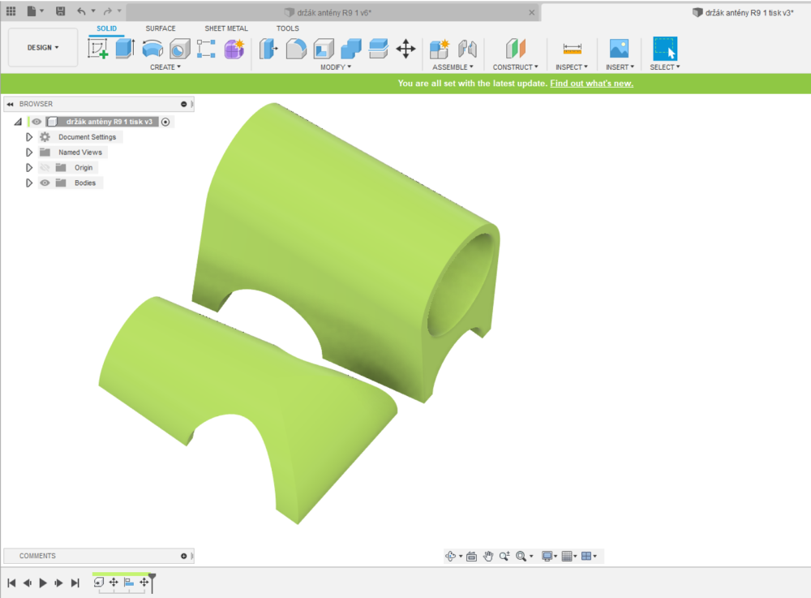This screenshot has width=811, height=598.
Task: Select the Create Sketch tool
Action: [x=98, y=49]
